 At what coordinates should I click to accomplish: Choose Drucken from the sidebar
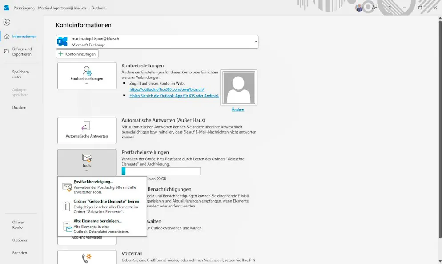(19, 107)
